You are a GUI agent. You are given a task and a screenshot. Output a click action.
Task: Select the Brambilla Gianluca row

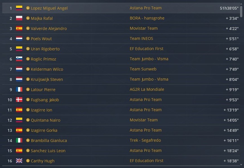point(121,141)
